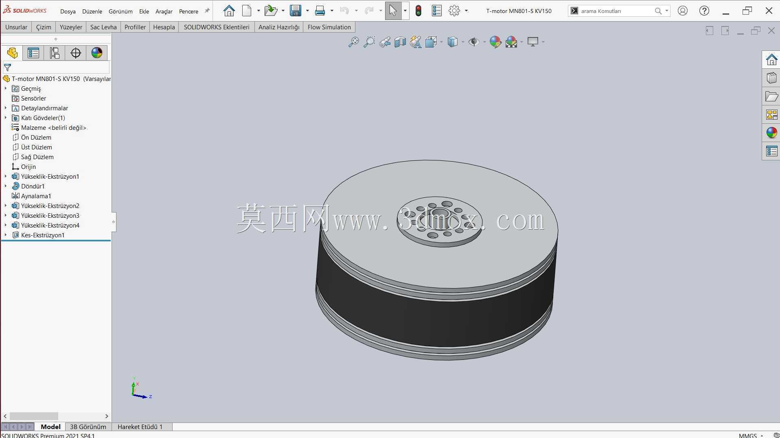Select Malzeme <belirli değil> item
The image size is (780, 438).
(x=49, y=127)
